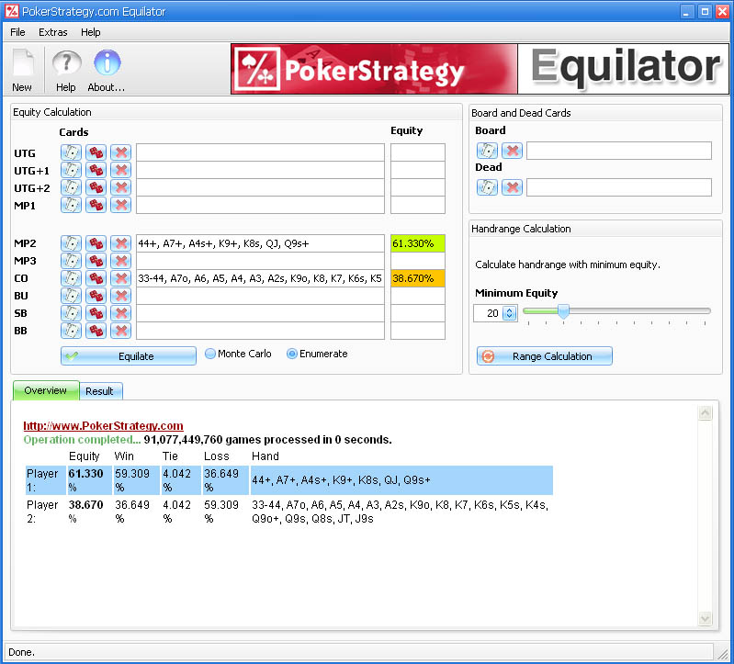The height and width of the screenshot is (664, 734).
Task: Click the Range Calculation button
Action: 545,356
